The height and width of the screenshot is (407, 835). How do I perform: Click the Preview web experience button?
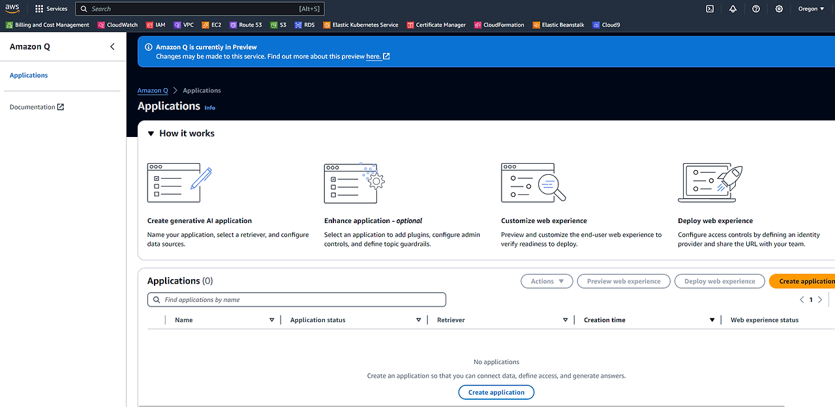(x=624, y=281)
